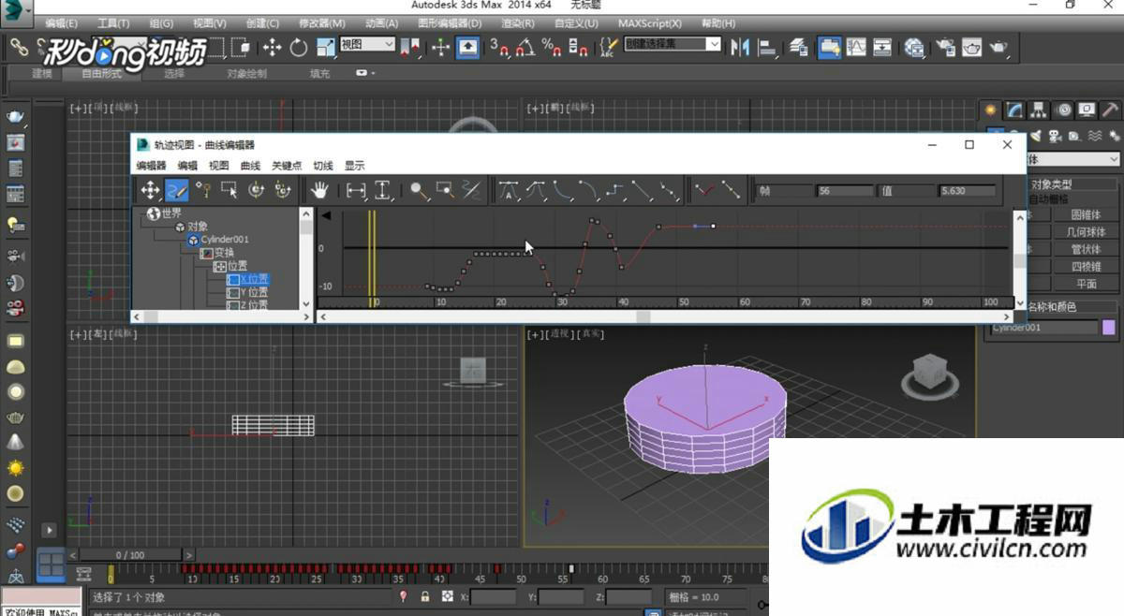Click the Plane object type button
This screenshot has width=1124, height=616.
click(x=1086, y=284)
